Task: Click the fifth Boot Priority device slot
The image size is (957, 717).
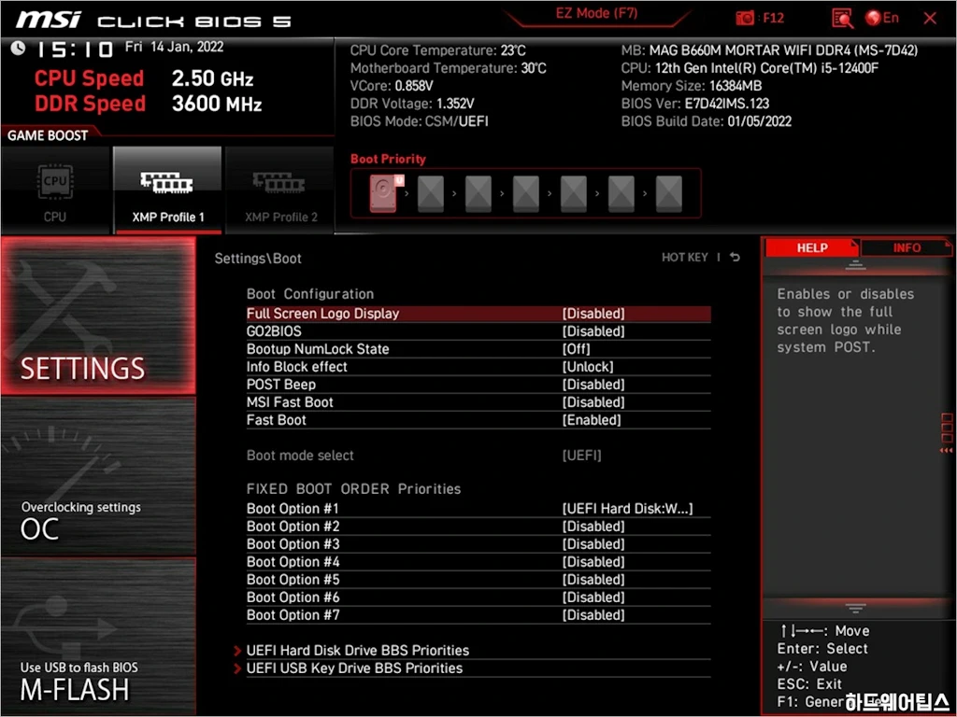Action: [574, 193]
